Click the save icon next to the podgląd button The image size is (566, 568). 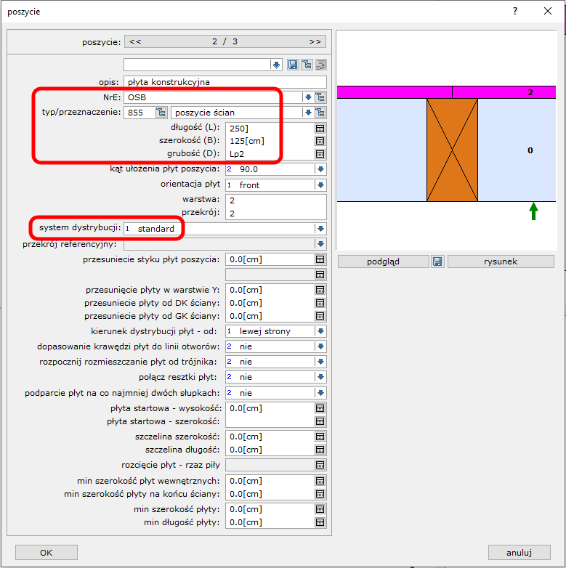pyautogui.click(x=437, y=261)
